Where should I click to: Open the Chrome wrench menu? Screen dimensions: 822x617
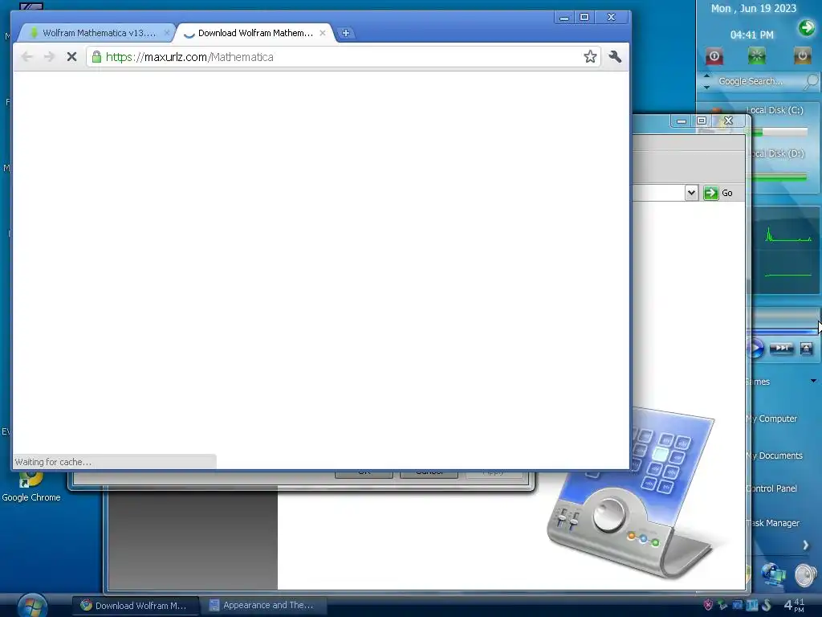[615, 57]
